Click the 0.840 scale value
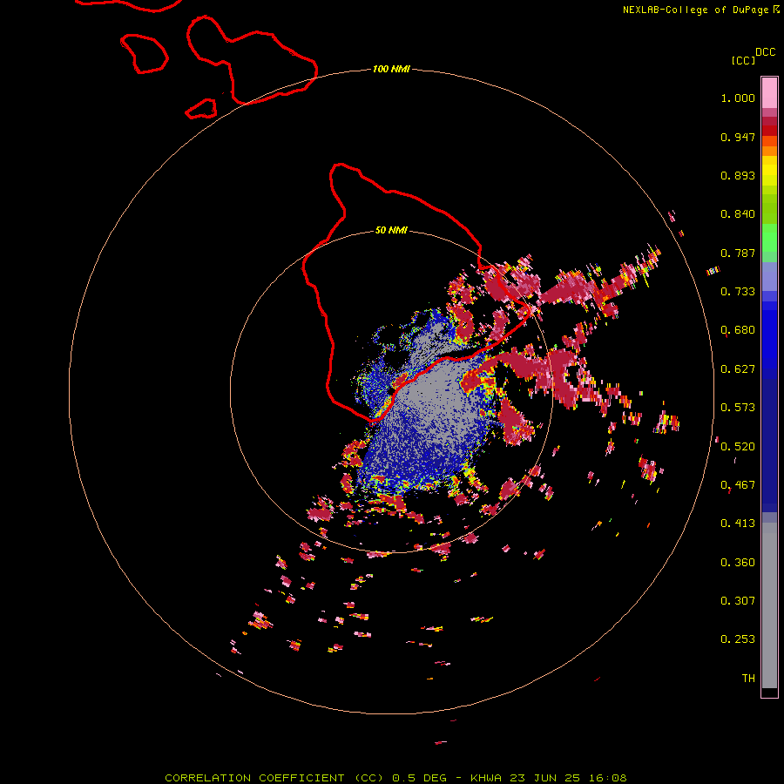 coord(738,214)
